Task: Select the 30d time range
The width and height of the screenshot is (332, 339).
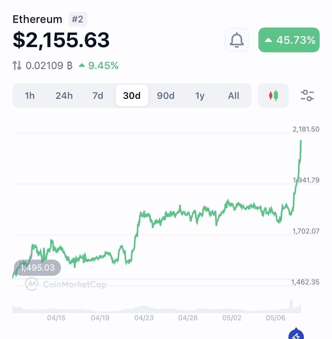Action: 132,95
